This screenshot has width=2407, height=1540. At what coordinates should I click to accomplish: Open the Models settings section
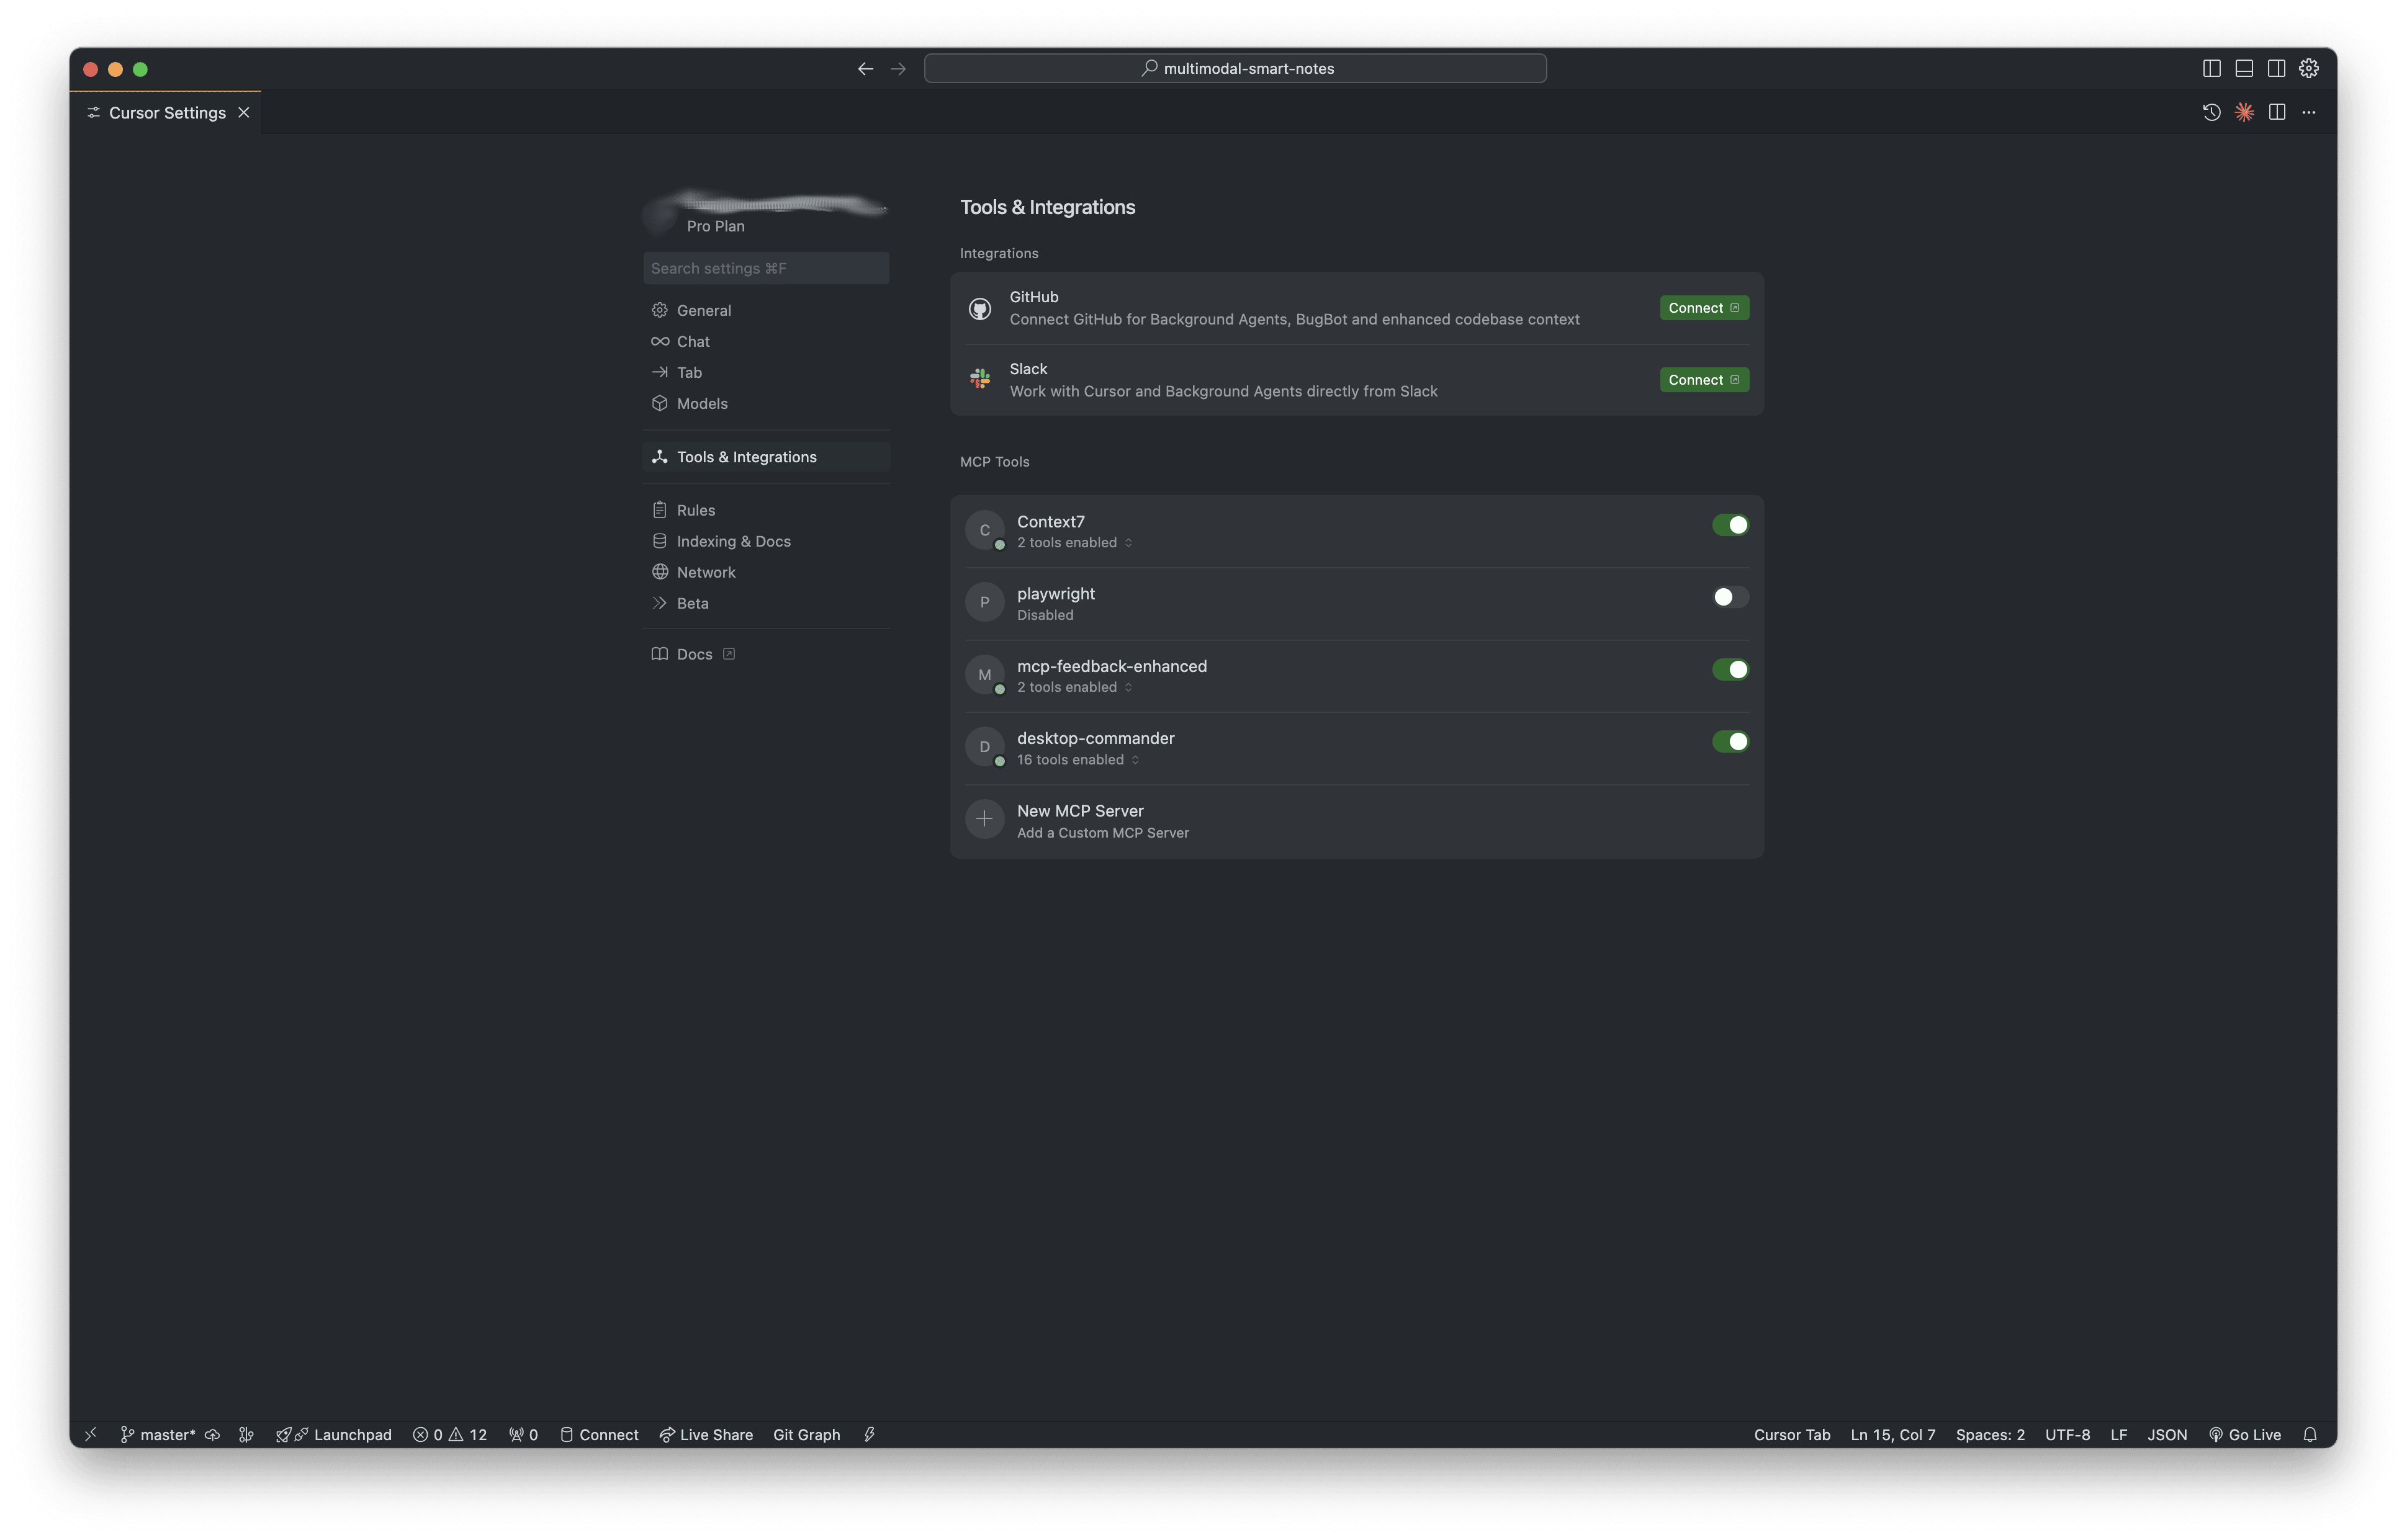click(x=767, y=403)
